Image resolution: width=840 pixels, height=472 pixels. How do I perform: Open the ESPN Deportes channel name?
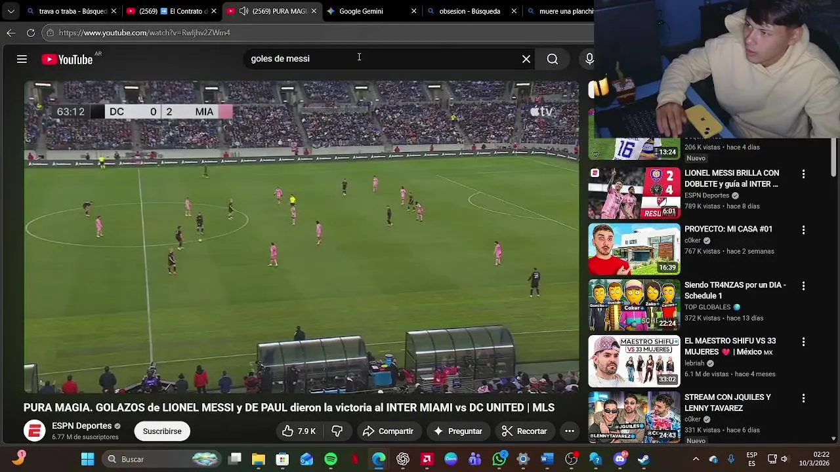click(81, 426)
